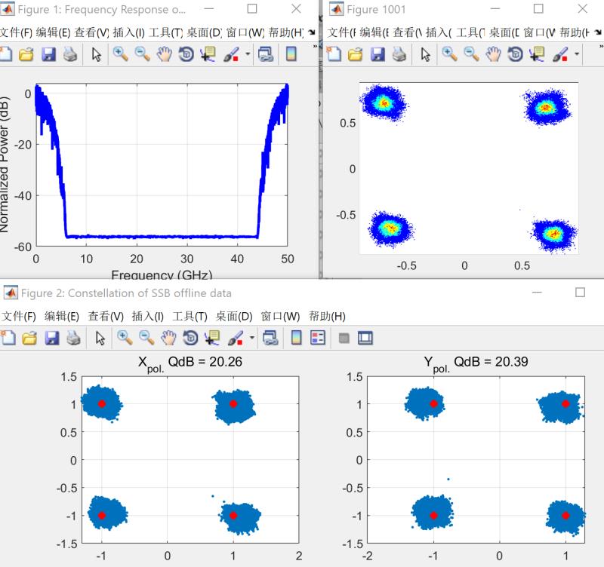Open 帮助(H) menu in Figure 2
Screen dimensions: 604x567
tap(328, 316)
